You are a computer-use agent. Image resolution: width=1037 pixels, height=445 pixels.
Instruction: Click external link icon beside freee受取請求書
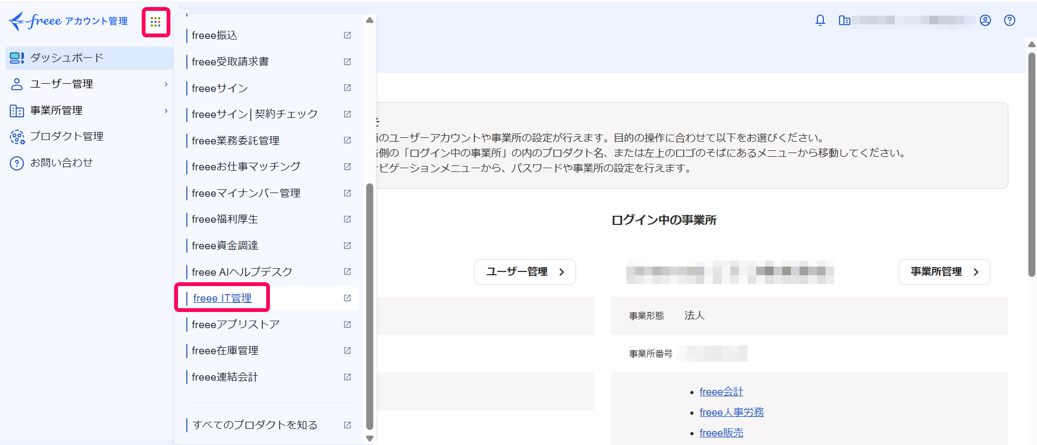click(347, 62)
